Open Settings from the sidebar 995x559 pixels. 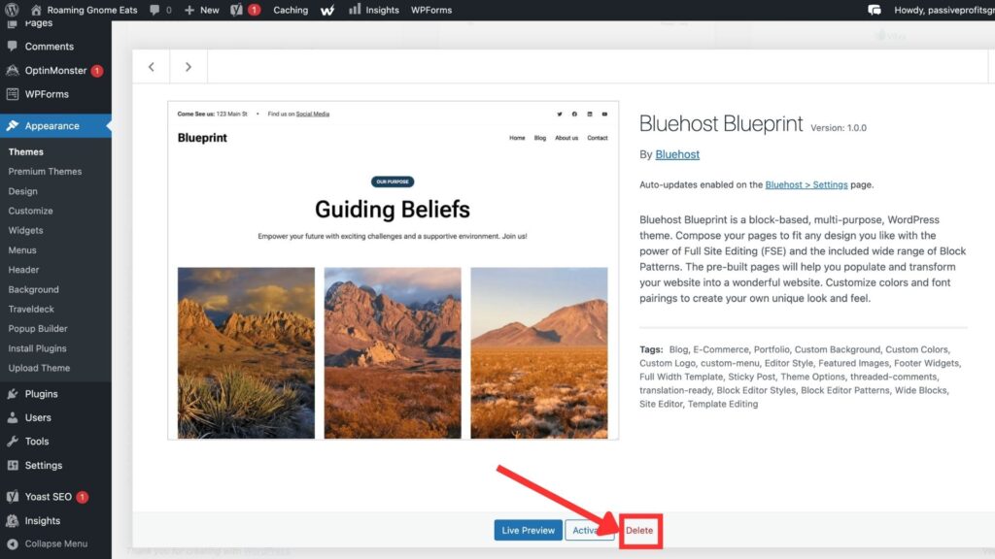click(x=44, y=465)
